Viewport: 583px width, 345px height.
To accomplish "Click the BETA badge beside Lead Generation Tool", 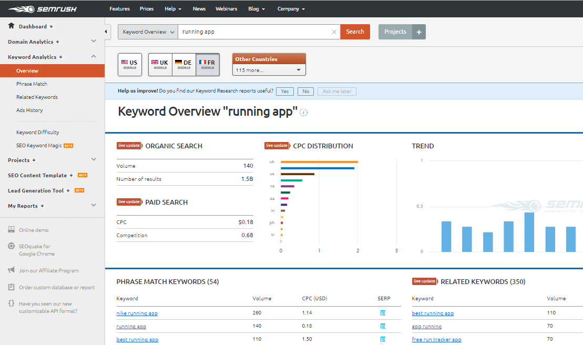I will coord(79,190).
